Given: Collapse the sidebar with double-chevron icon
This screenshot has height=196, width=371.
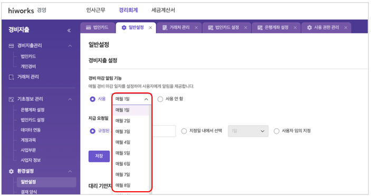Looking at the screenshot, I should tap(69, 30).
